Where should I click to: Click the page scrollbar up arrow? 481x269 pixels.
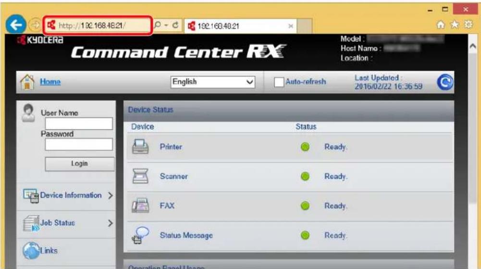pos(473,46)
